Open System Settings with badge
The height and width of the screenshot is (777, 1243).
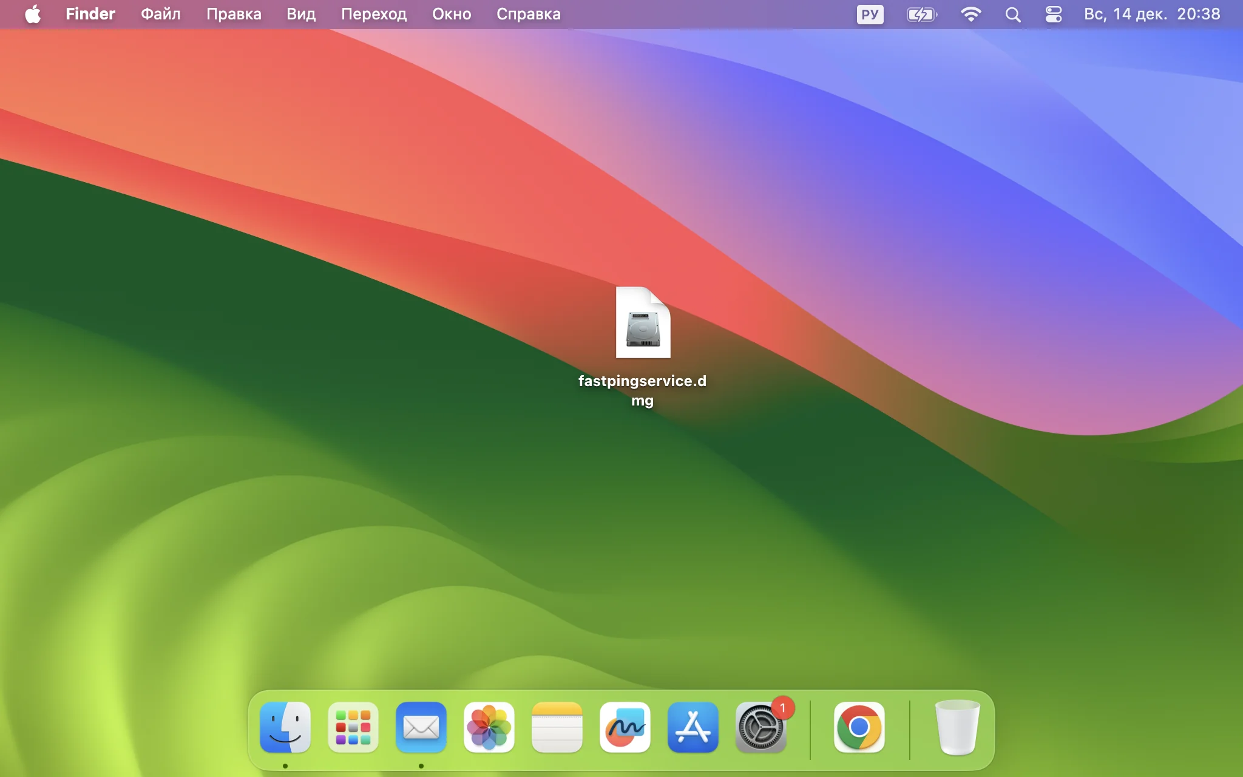click(761, 727)
